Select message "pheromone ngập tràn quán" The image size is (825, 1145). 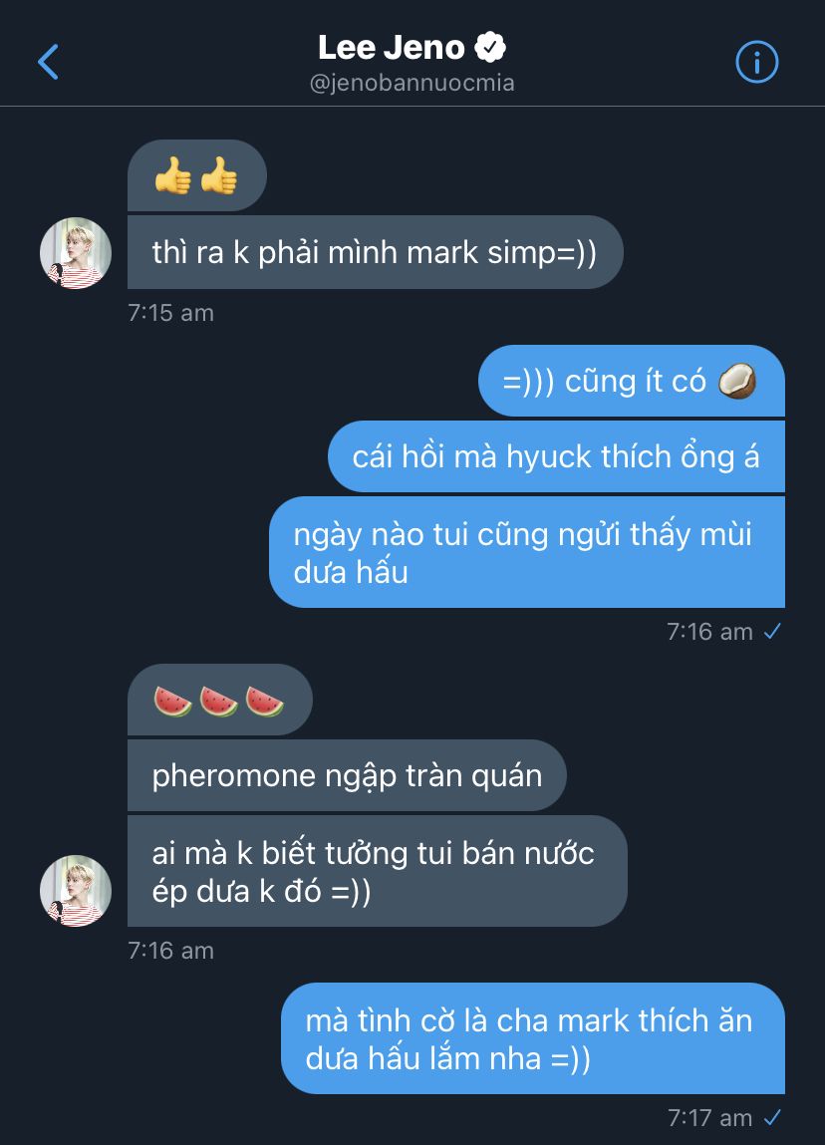(x=347, y=775)
